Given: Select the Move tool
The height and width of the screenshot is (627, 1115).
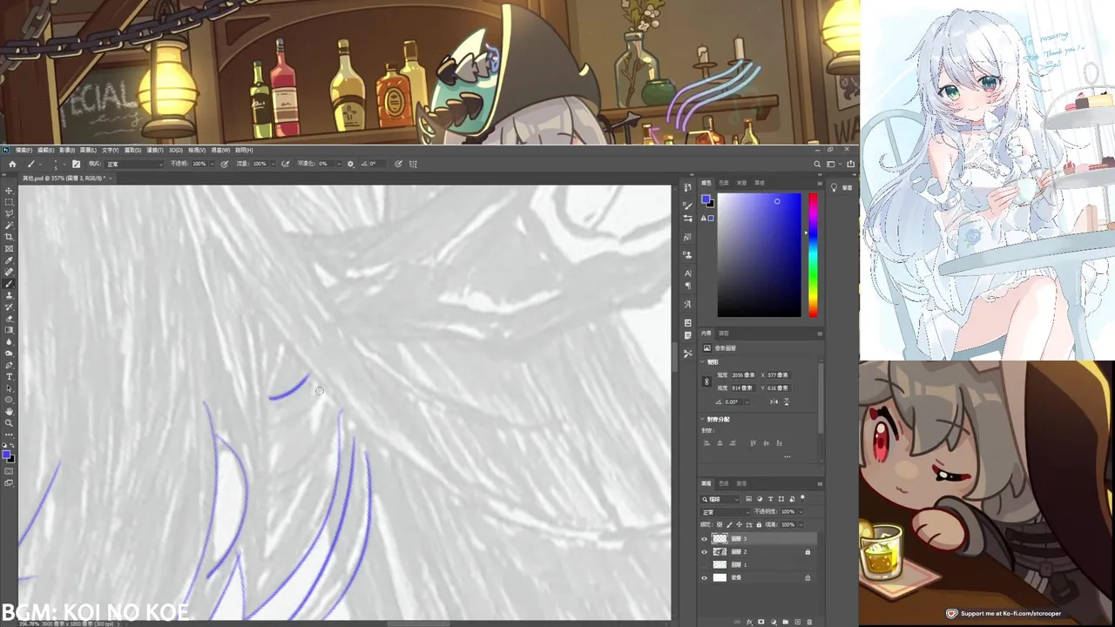Looking at the screenshot, I should click(x=10, y=190).
